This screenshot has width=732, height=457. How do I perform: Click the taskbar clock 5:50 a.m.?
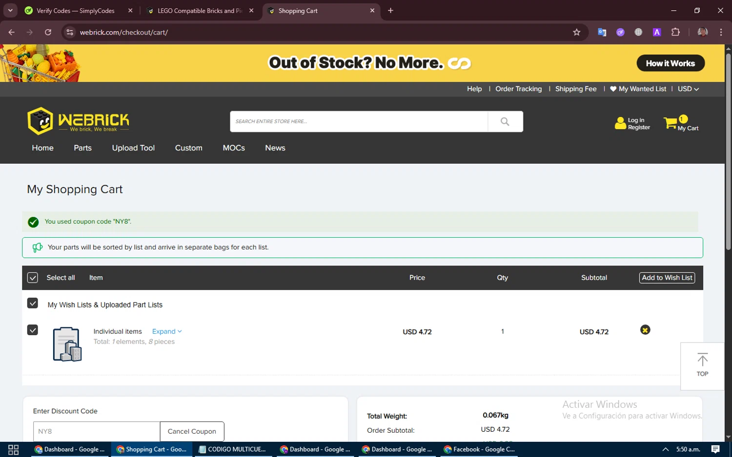point(688,449)
